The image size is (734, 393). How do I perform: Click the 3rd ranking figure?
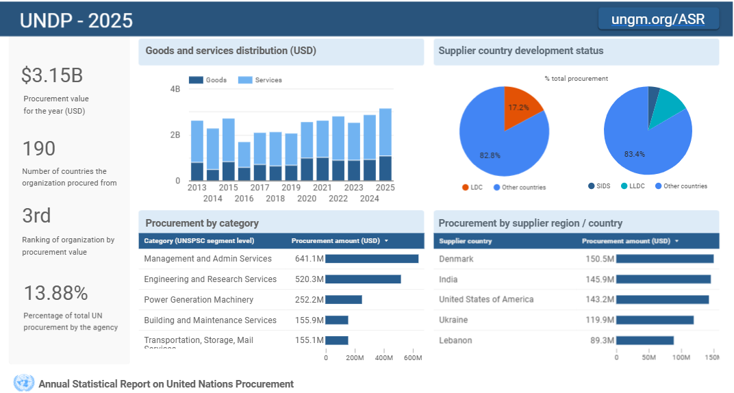click(x=36, y=216)
